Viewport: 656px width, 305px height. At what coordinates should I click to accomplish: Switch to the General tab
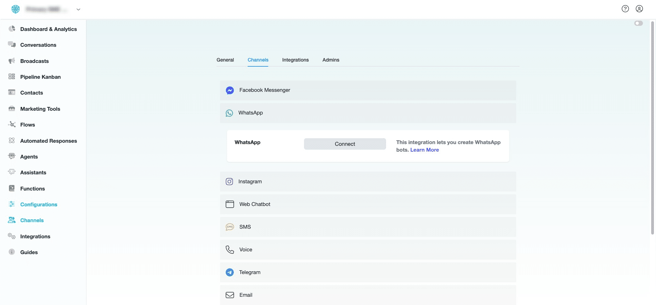tap(225, 60)
